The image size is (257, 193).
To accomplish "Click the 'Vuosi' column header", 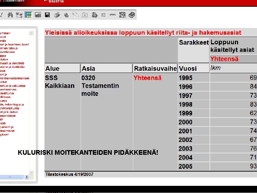I will pyautogui.click(x=194, y=68).
